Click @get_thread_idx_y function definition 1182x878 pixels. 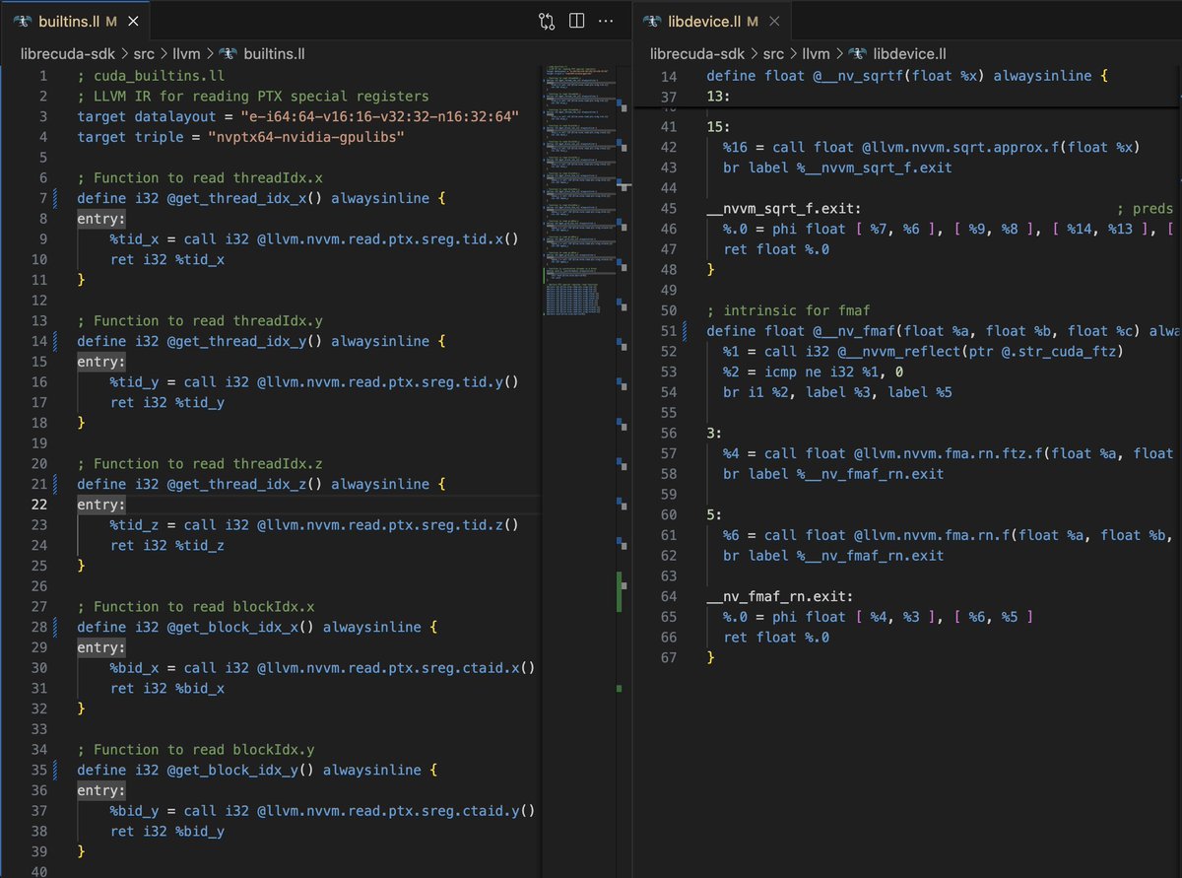tap(262, 342)
